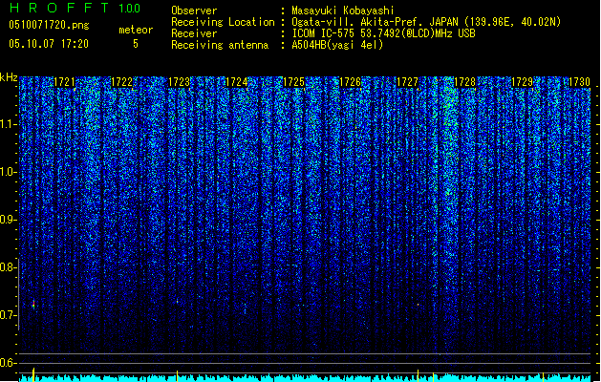
Task: Click the 1723 time marker
Action: tap(179, 82)
